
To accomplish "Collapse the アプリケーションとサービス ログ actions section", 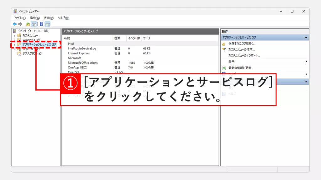I will tap(306, 37).
